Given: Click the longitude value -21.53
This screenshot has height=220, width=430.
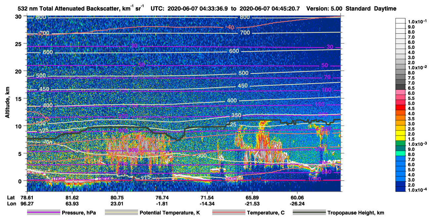Looking at the screenshot, I should pos(252,204).
